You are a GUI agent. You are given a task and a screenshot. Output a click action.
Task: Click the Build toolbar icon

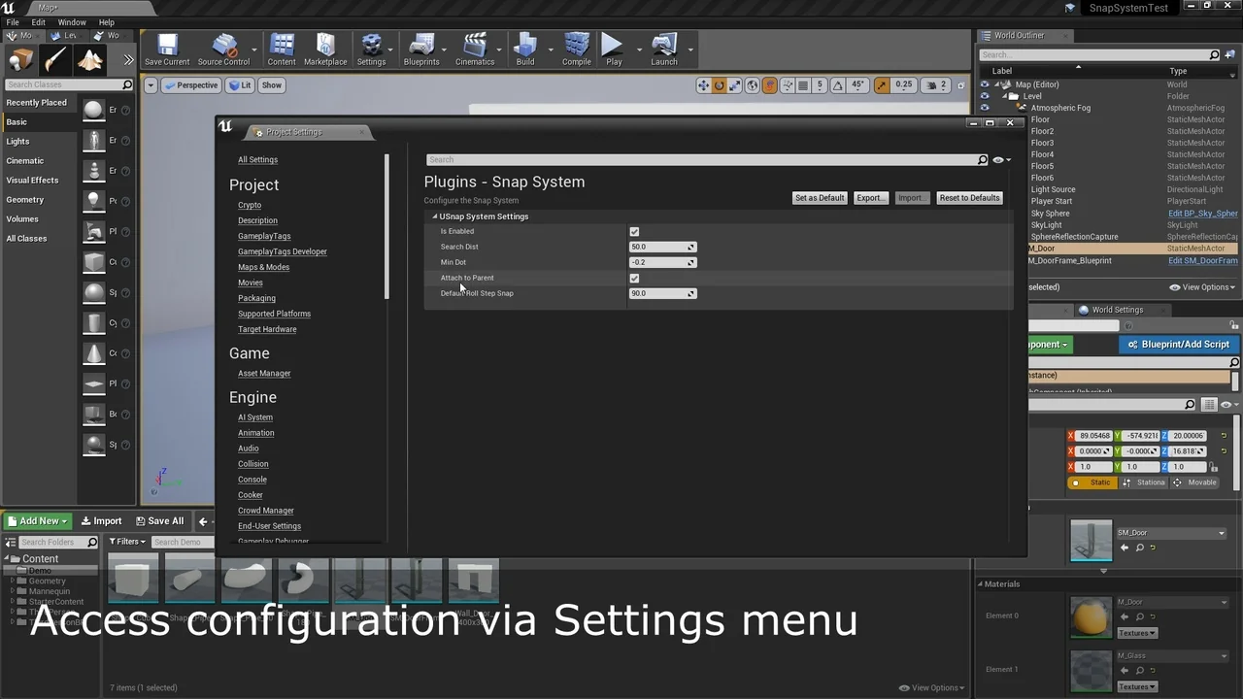525,49
